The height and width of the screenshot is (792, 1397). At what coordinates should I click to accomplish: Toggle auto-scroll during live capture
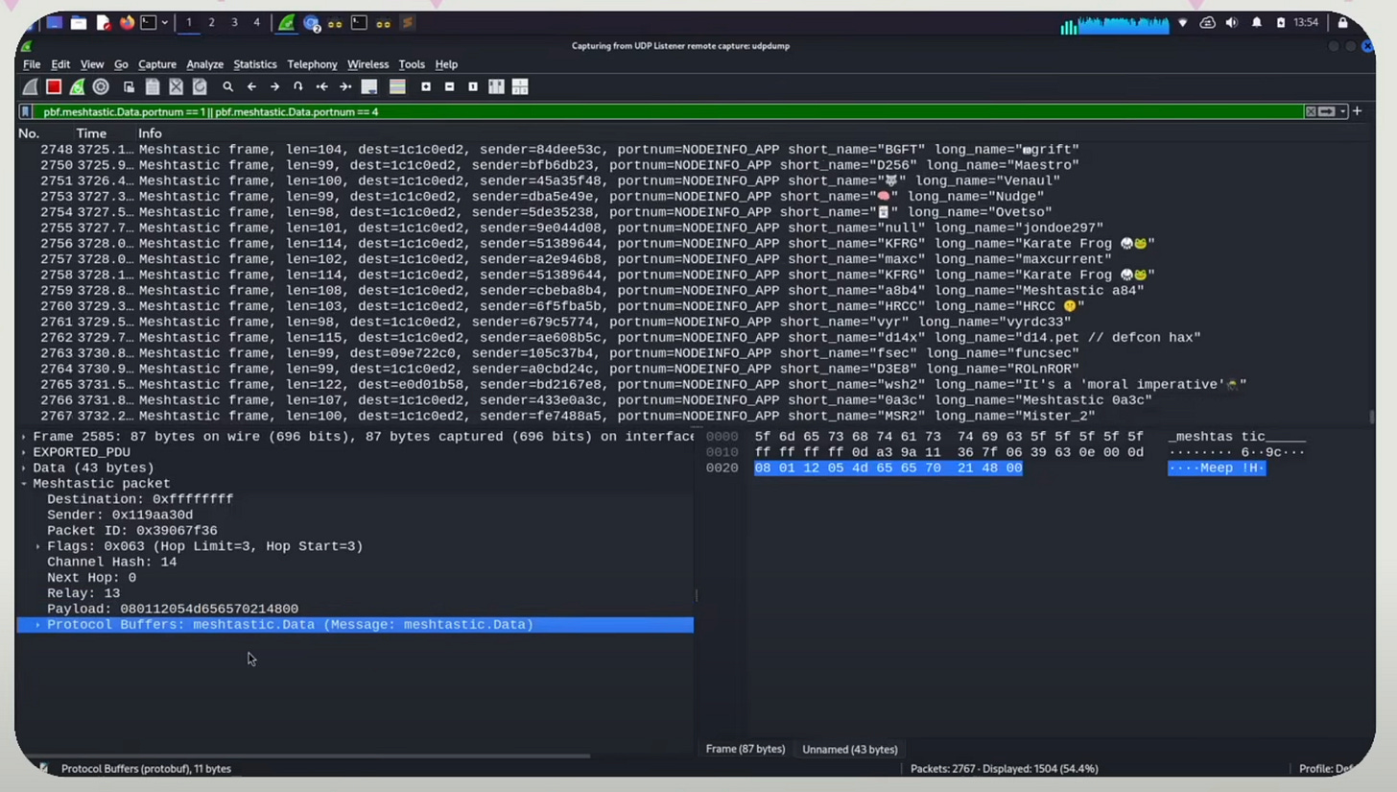369,87
